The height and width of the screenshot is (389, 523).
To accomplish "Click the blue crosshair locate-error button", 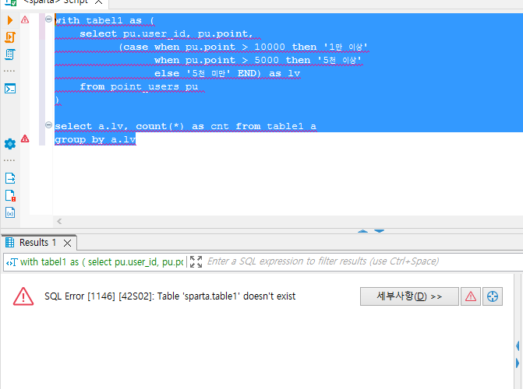I will [493, 296].
